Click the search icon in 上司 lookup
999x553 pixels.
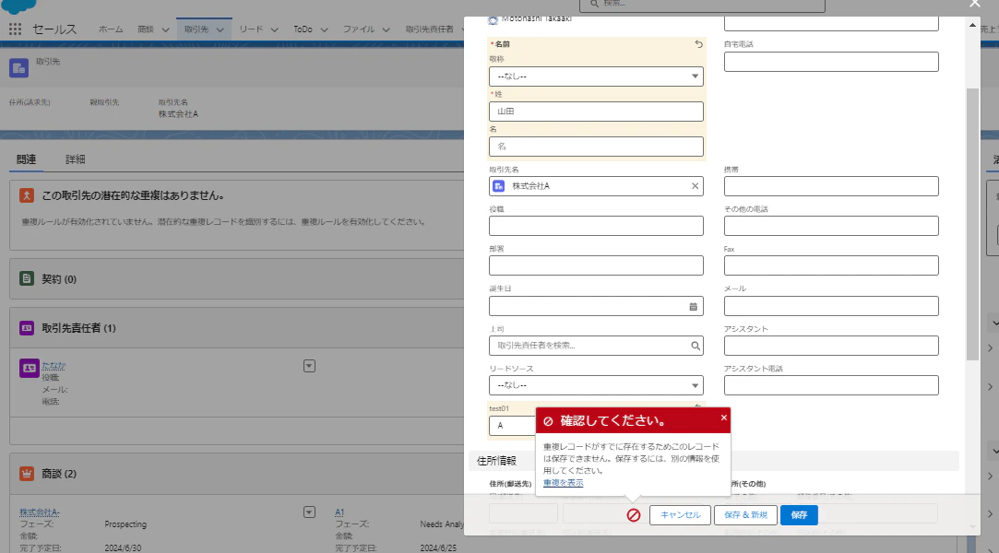tap(696, 346)
